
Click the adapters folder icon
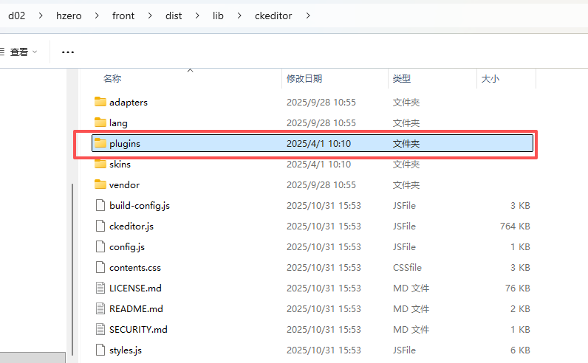click(x=100, y=102)
